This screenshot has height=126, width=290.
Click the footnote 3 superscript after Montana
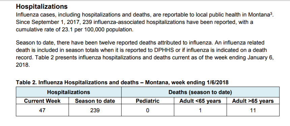point(271,13)
